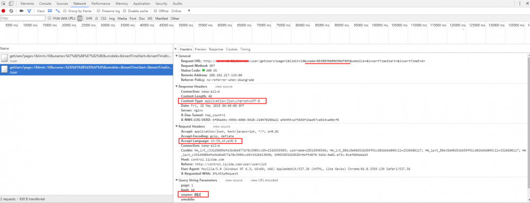Click the 50000 ms timeline marker
This screenshot has width=530, height=203.
point(185,25)
